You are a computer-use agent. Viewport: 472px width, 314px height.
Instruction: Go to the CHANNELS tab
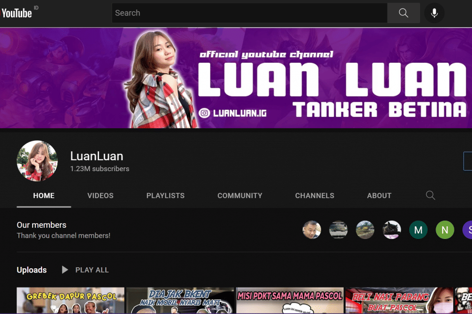pos(315,195)
